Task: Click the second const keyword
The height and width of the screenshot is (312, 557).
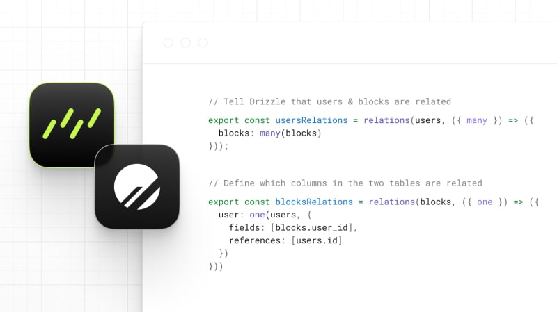Action: [257, 202]
